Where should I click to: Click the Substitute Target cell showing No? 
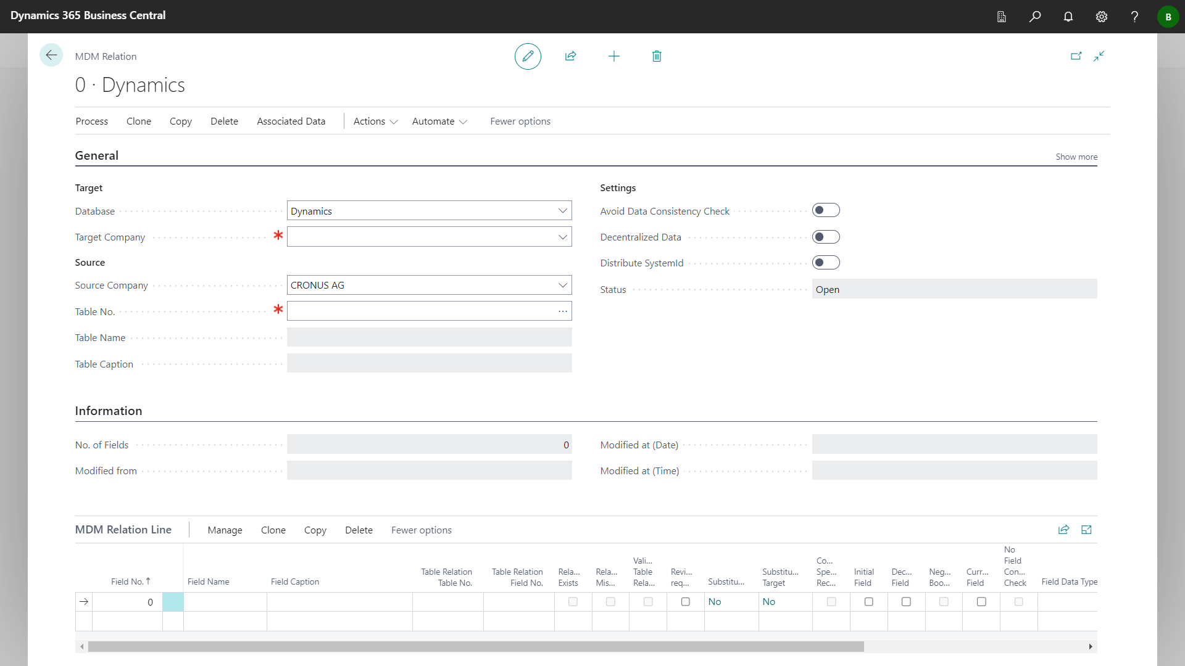point(785,602)
